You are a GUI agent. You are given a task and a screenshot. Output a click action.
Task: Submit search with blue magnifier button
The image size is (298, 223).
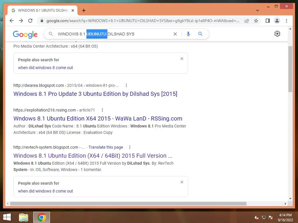(200, 34)
